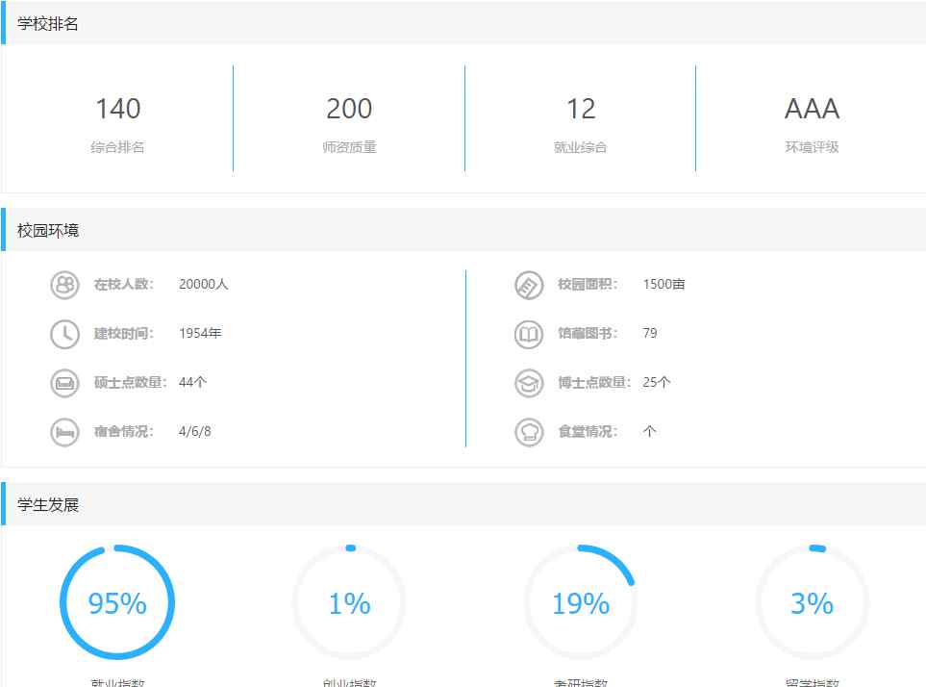Screen dimensions: 926x687
Task: Click the 95% circular progress ring
Action: point(117,603)
